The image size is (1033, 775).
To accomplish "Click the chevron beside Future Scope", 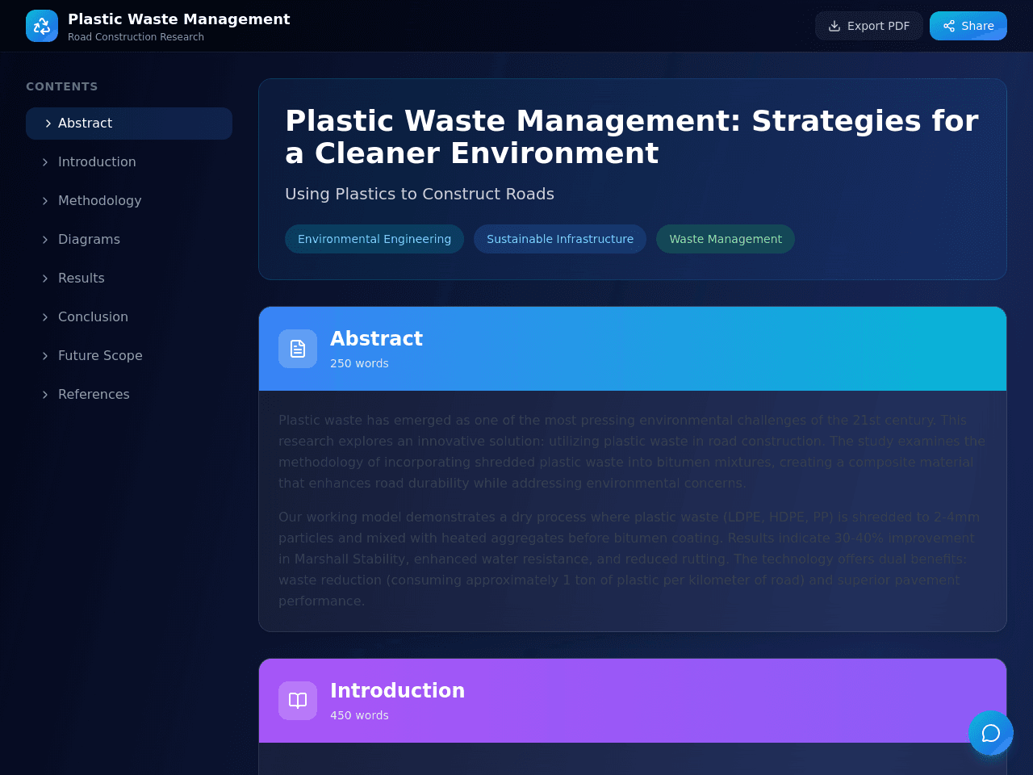I will 45,356.
